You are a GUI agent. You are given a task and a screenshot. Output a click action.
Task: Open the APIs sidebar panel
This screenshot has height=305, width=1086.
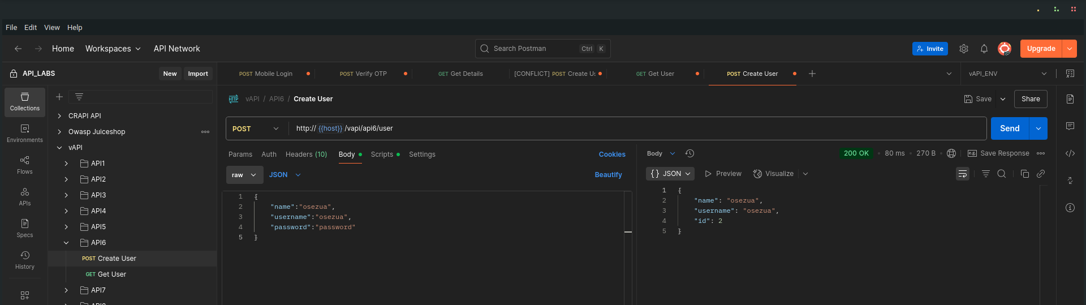pos(25,197)
